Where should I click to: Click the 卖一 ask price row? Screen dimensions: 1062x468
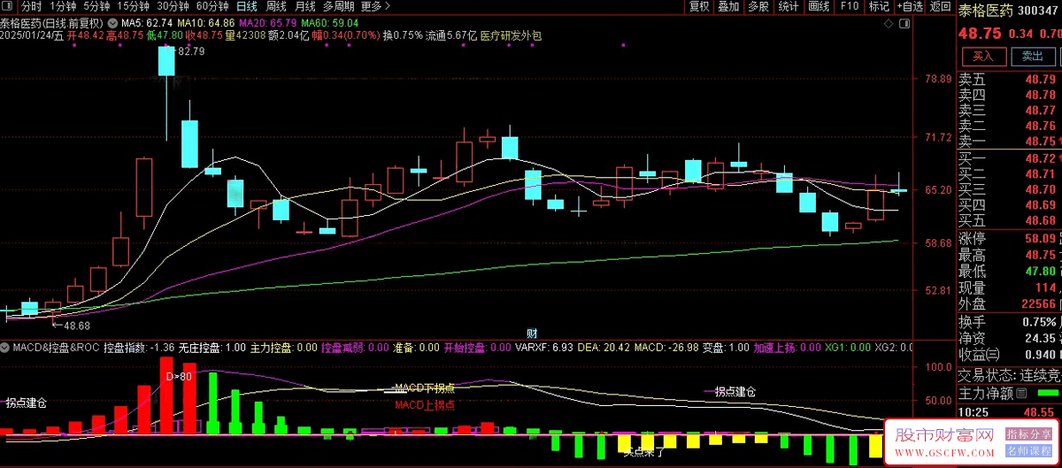[x=1009, y=141]
